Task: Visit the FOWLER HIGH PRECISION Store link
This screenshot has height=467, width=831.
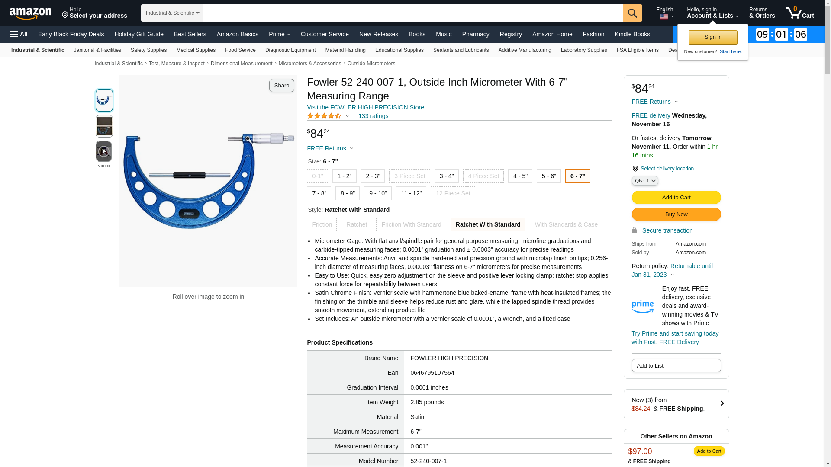Action: coord(365,107)
